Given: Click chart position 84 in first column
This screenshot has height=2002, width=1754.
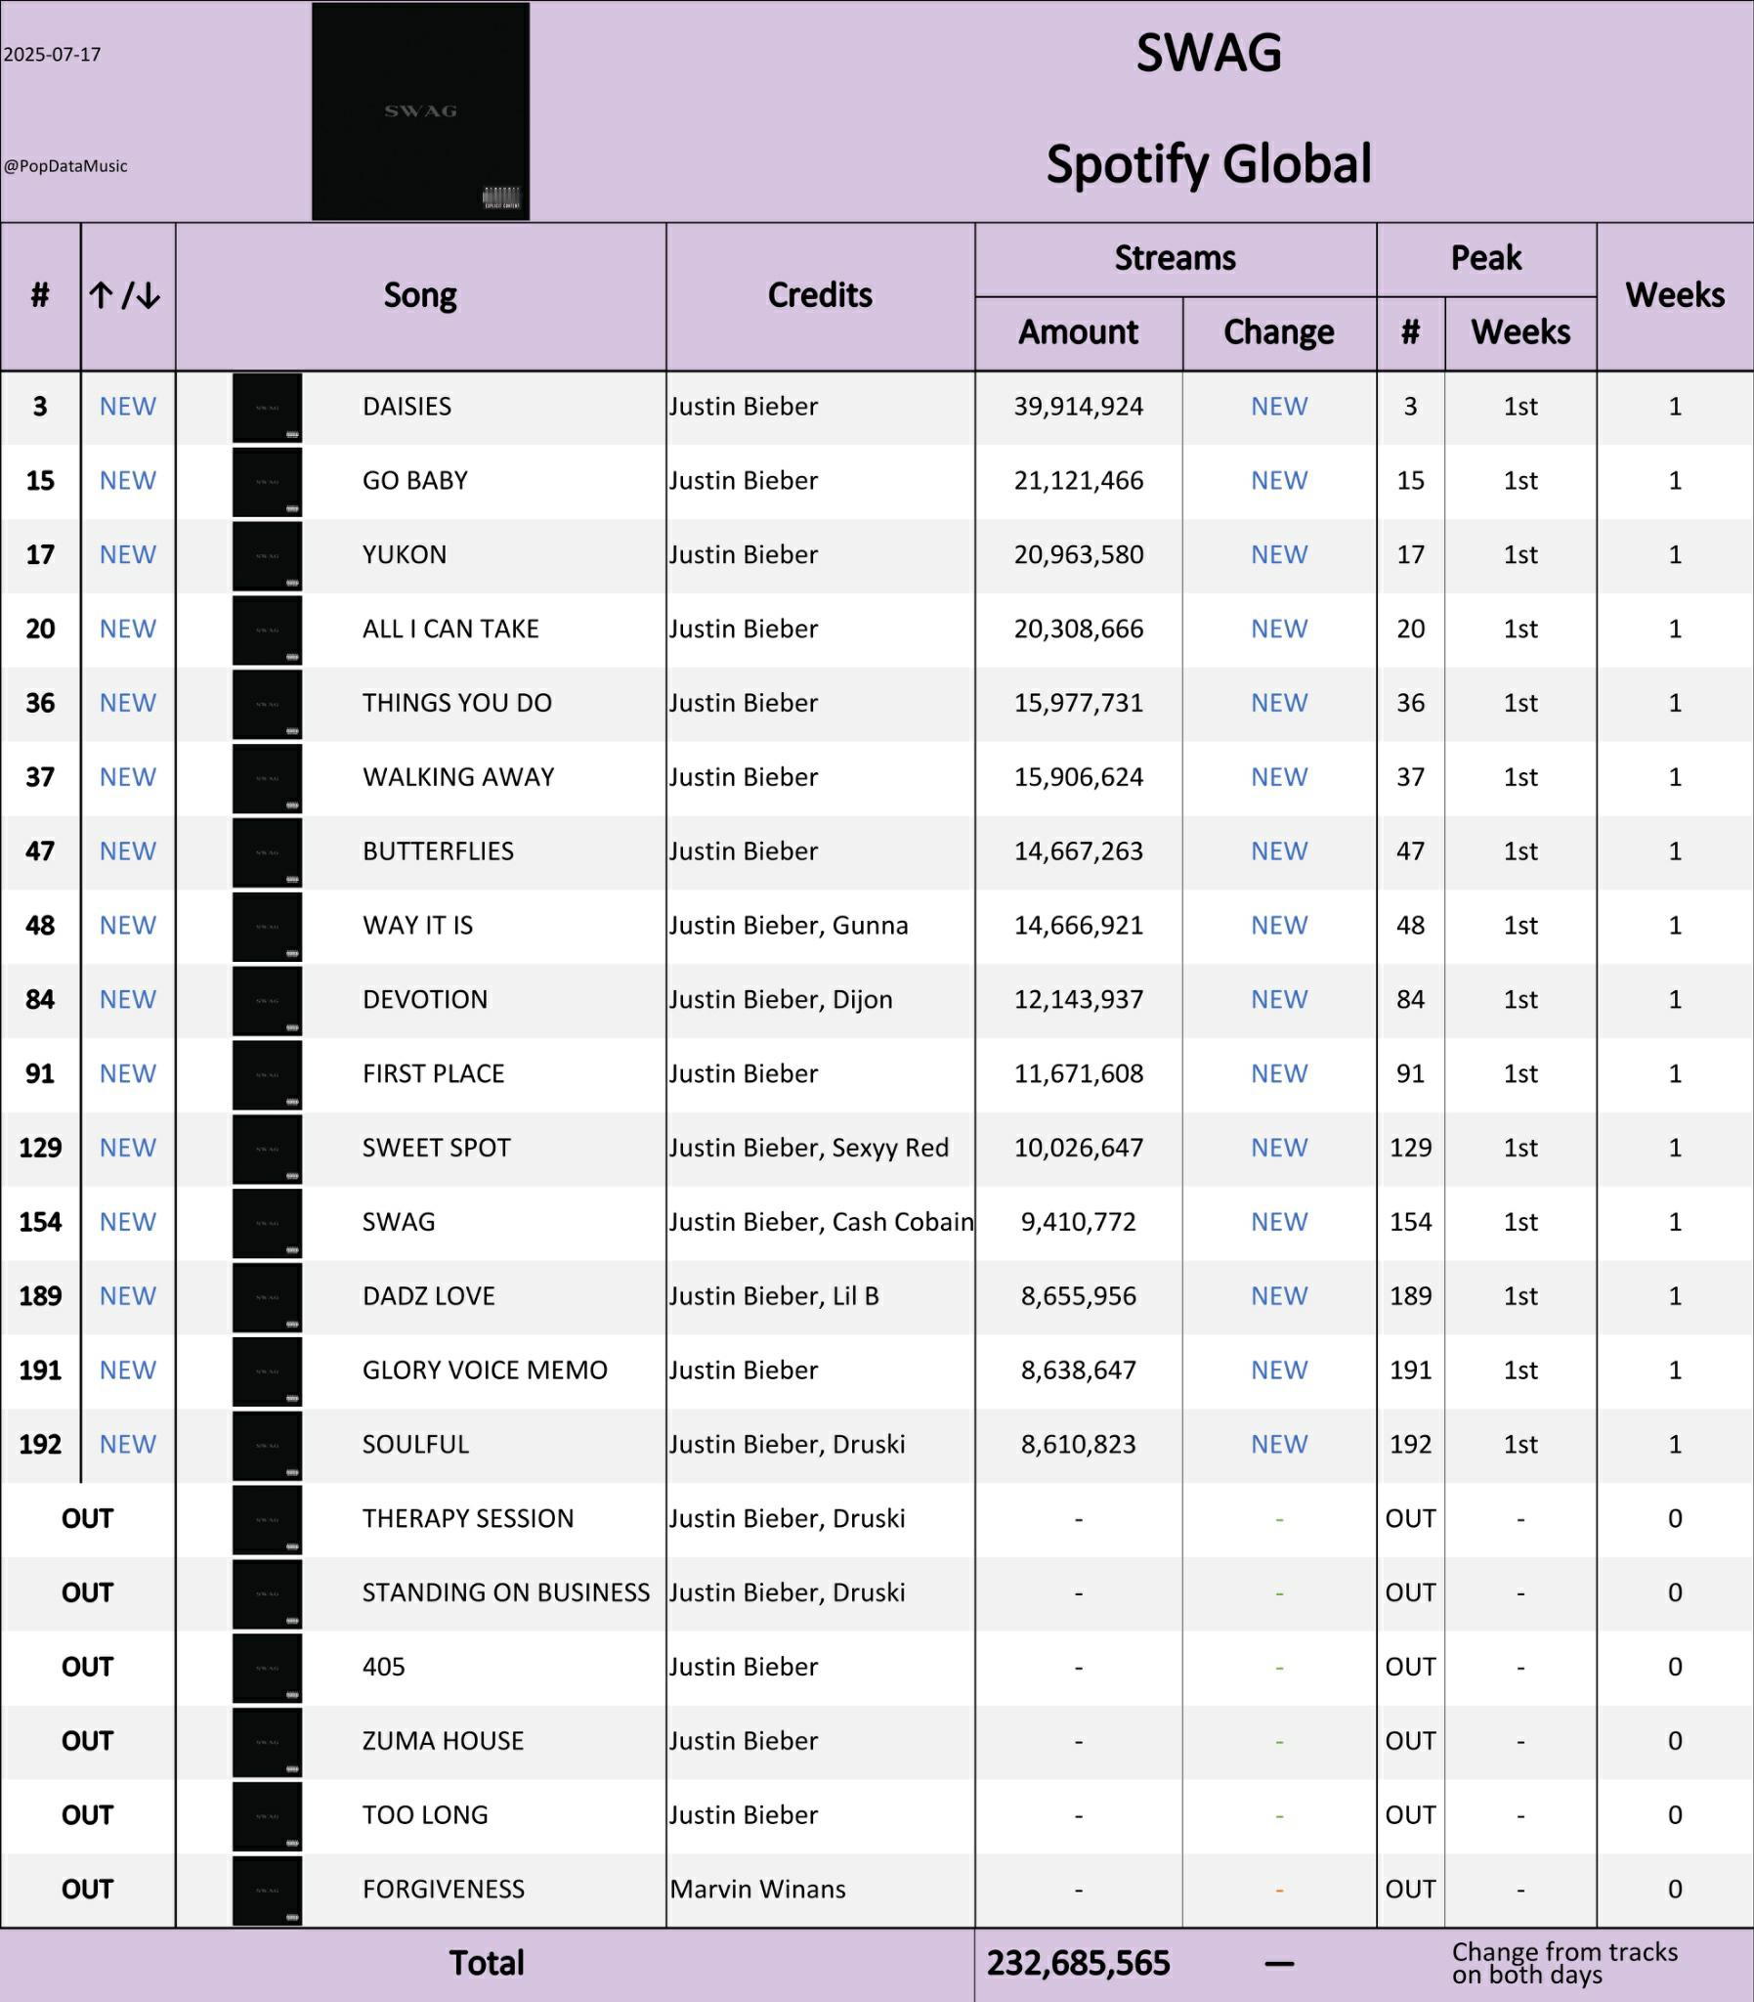Looking at the screenshot, I should (40, 999).
